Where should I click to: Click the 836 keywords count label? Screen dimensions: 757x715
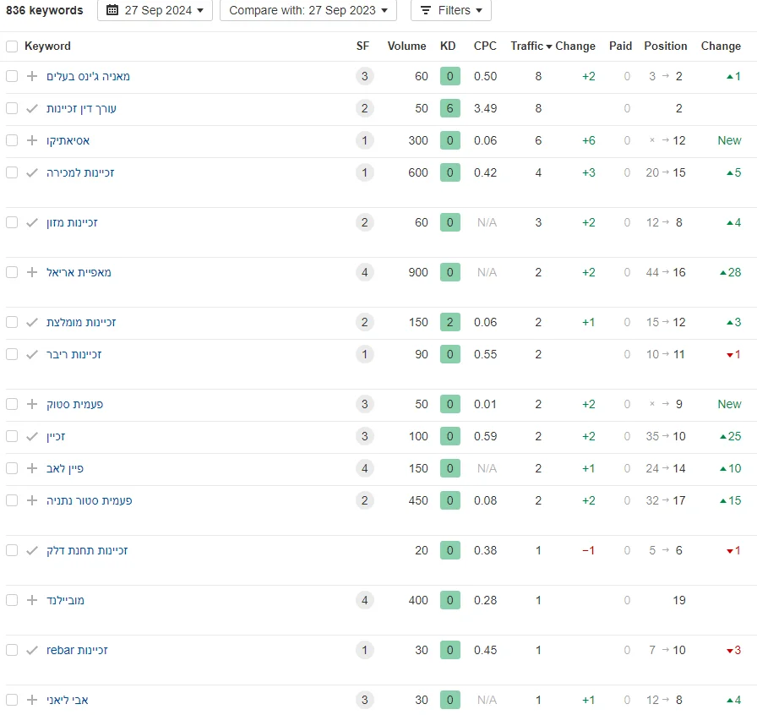(x=45, y=10)
